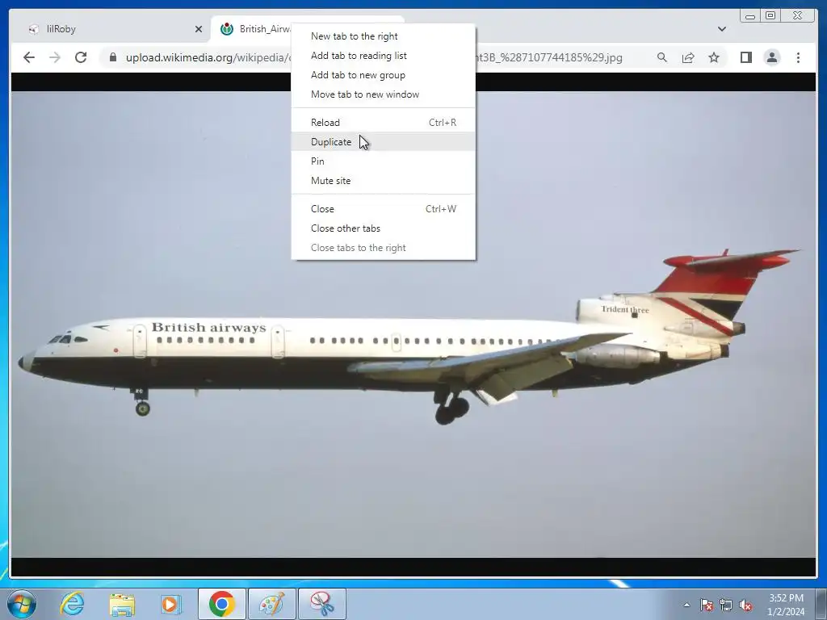
Task: Launch Internet Explorer from the taskbar
Action: (72, 604)
